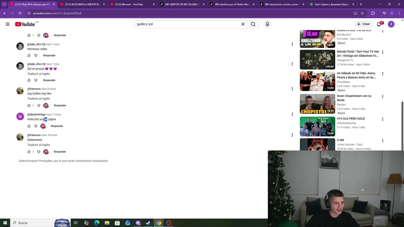Like the 'Hermoso video' comment
The width and height of the screenshot is (404, 227).
(29, 55)
